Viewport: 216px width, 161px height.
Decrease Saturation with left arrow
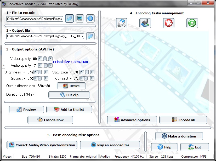pyautogui.click(x=82, y=72)
